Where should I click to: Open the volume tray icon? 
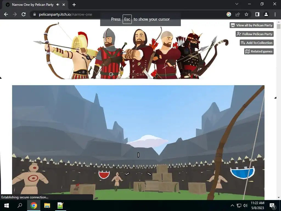pyautogui.click(x=246, y=206)
